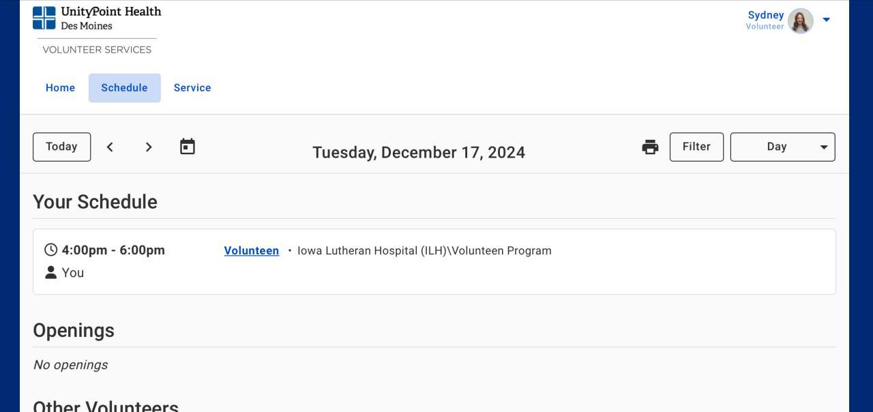Switch to the Schedule tab

[124, 88]
